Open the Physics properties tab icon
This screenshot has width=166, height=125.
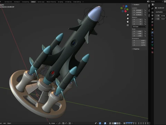coord(153,39)
